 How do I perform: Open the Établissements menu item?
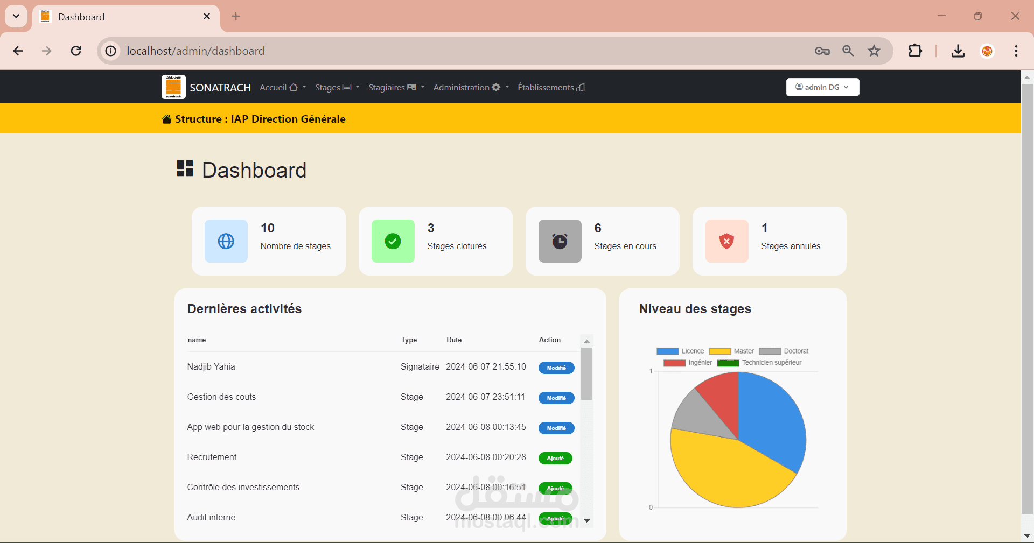(x=550, y=87)
